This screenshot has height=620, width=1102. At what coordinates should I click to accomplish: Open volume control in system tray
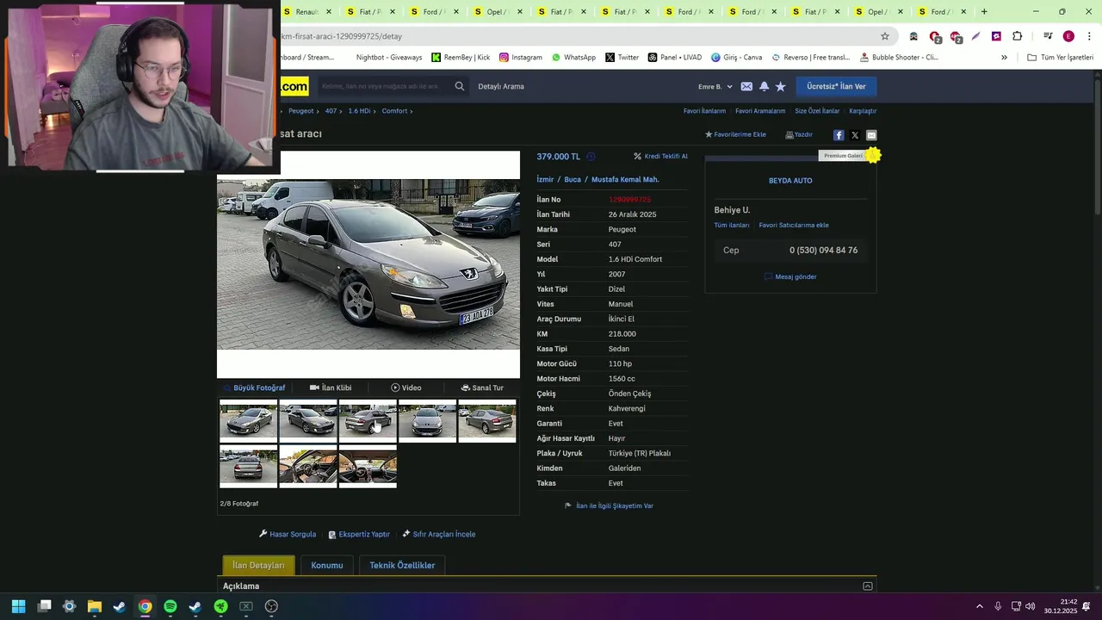[x=1031, y=606]
